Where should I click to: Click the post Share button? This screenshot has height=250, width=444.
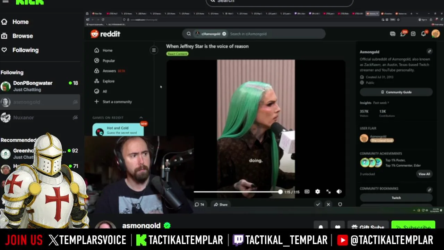(x=221, y=205)
